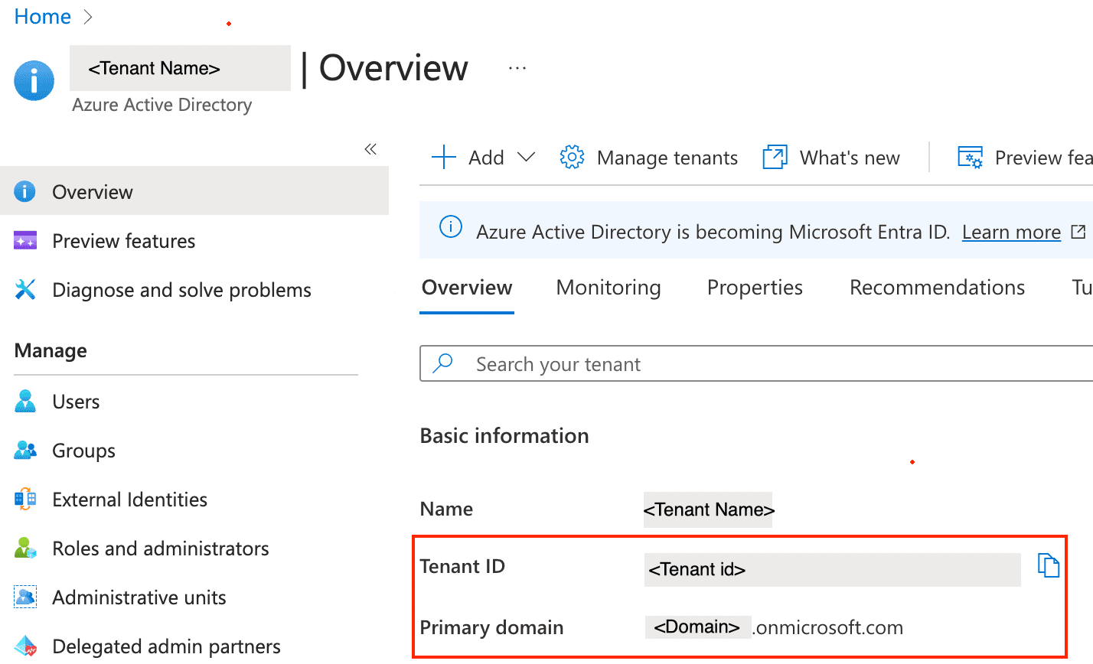Click the Primary domain label
The width and height of the screenshot is (1093, 664).
coord(491,628)
